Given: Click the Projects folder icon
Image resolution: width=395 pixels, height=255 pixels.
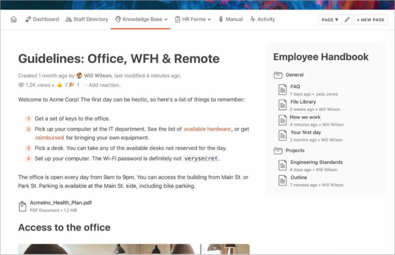Looking at the screenshot, I should pyautogui.click(x=278, y=151).
